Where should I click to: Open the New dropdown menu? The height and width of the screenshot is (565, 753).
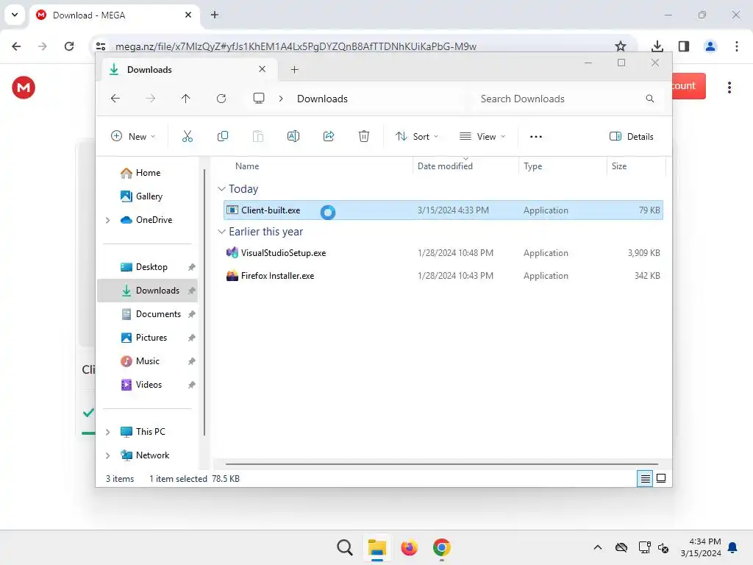point(133,136)
